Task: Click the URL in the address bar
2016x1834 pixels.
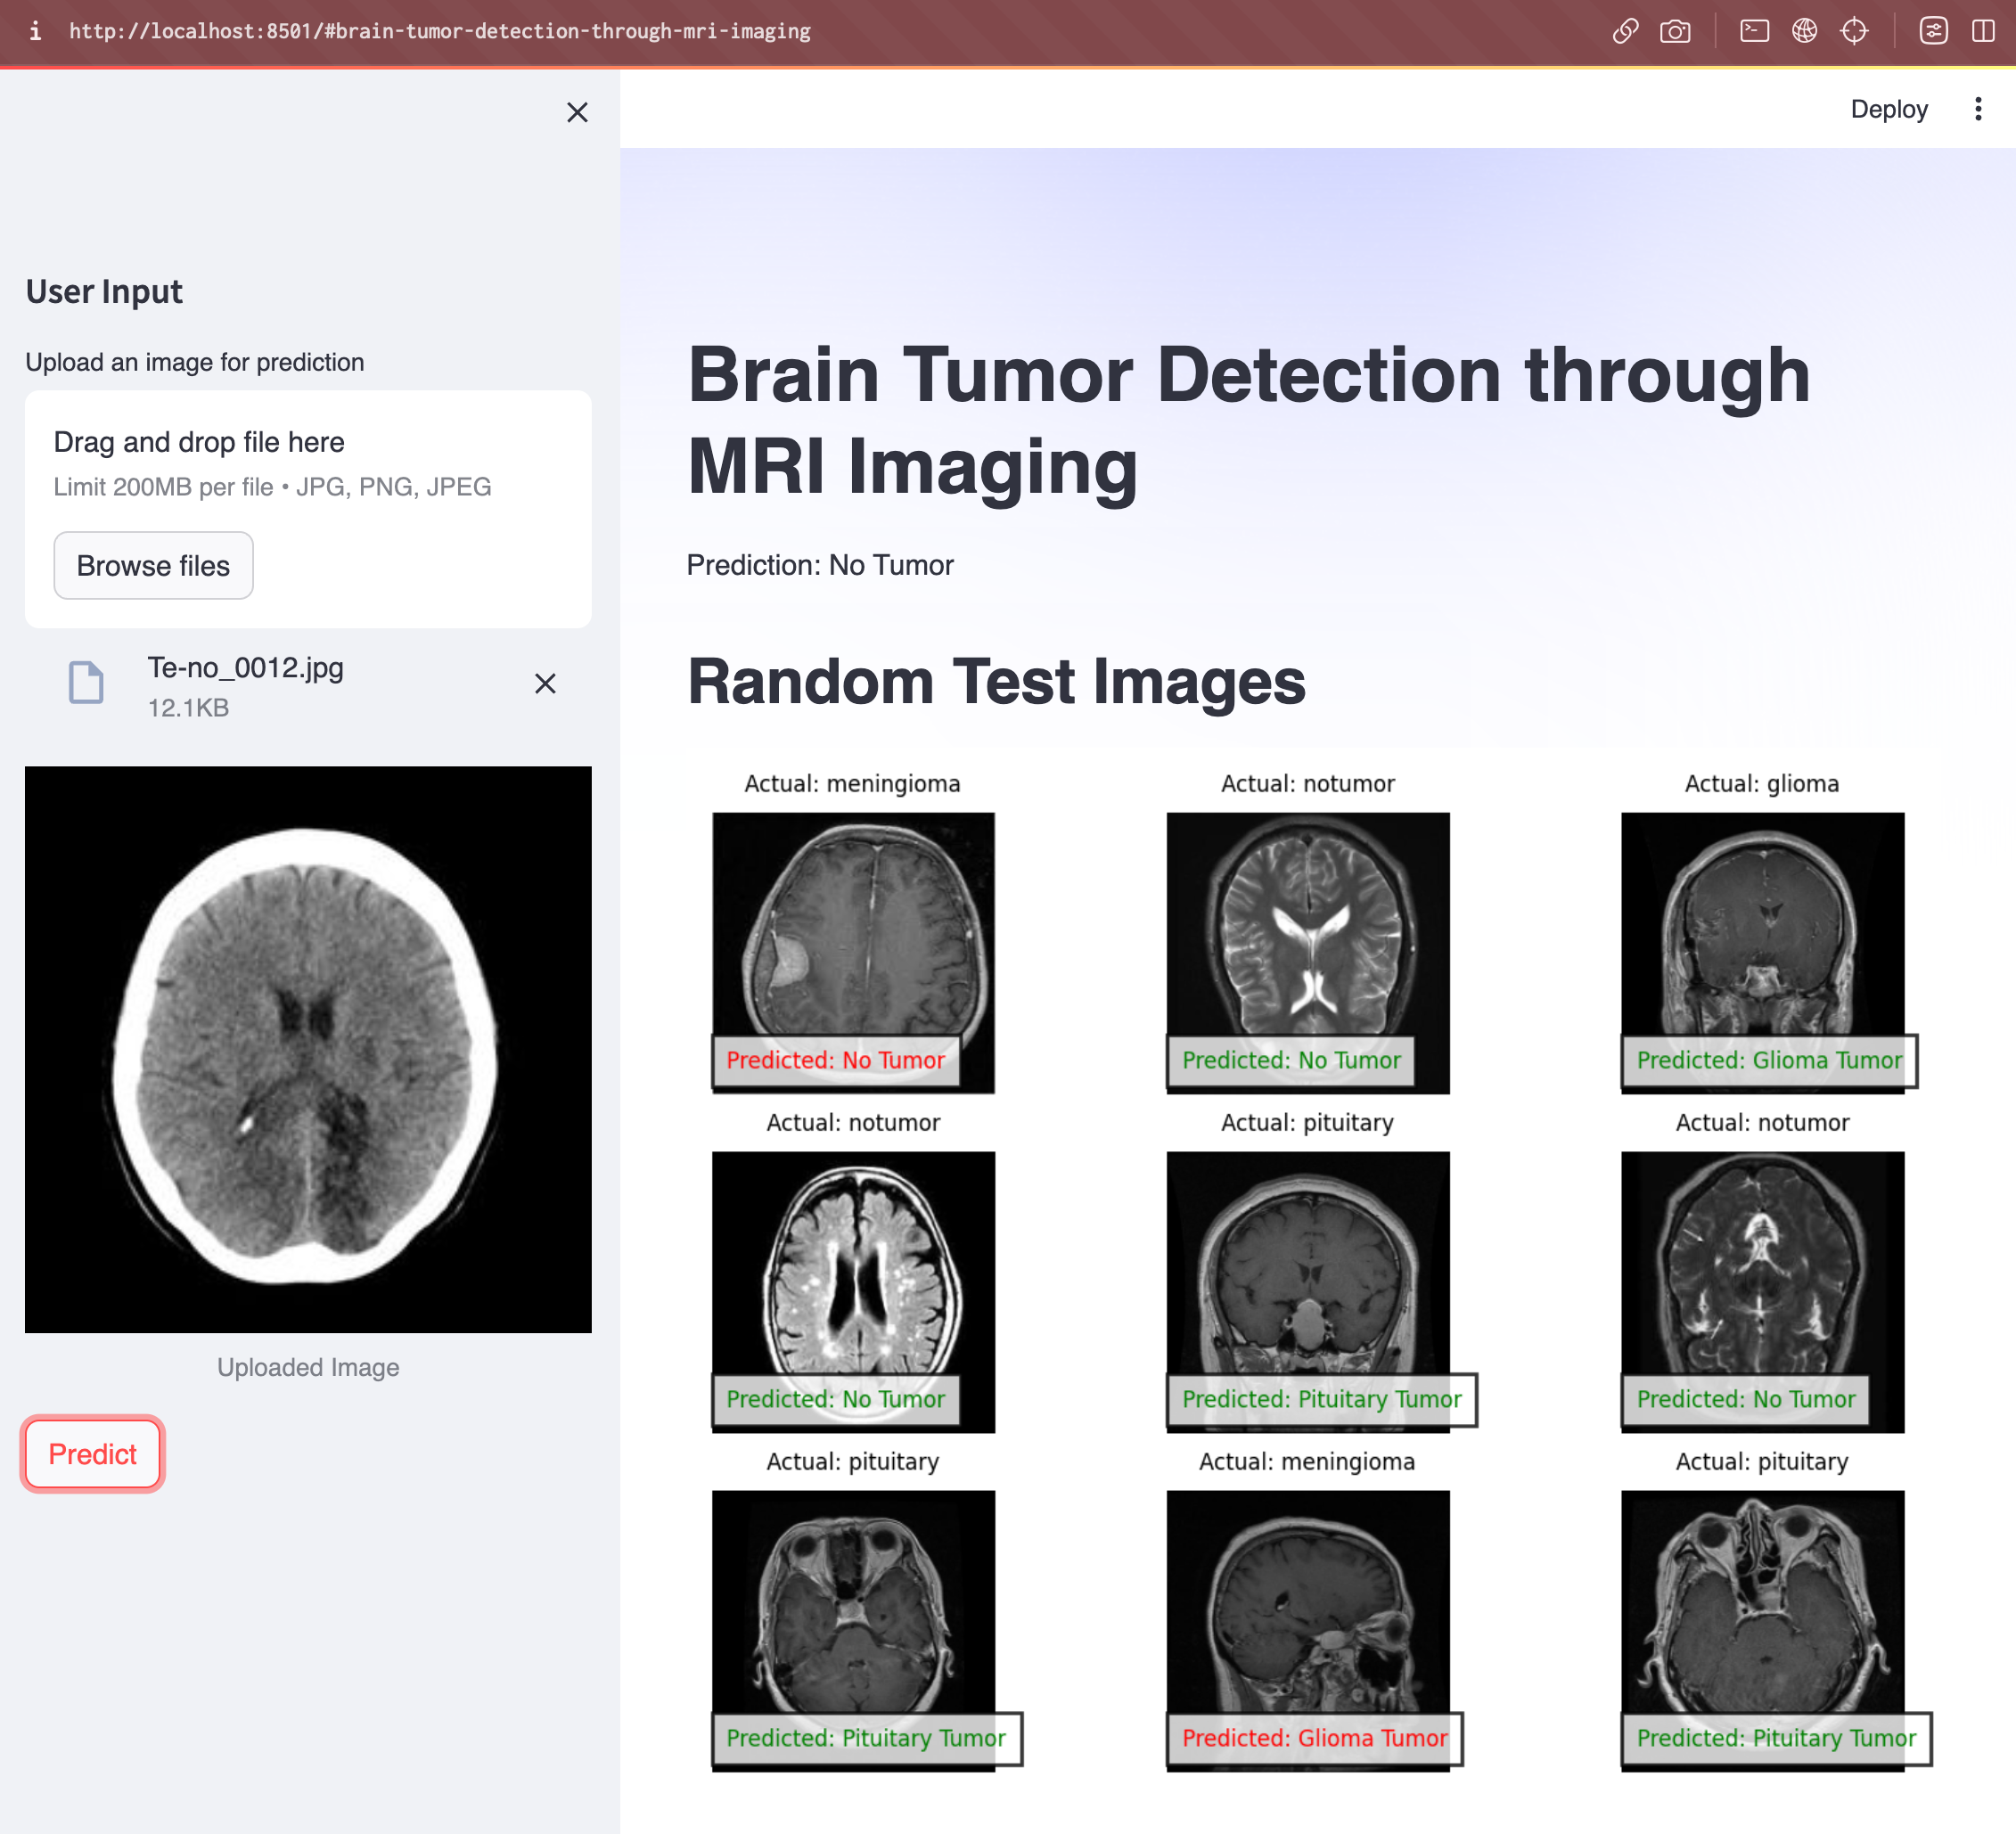Action: point(440,31)
